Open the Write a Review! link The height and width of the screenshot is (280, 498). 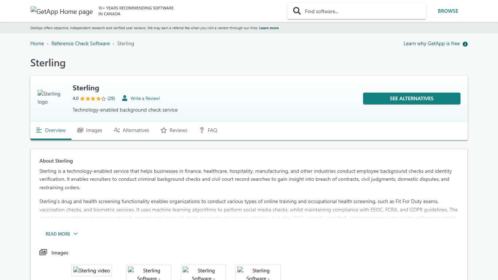click(145, 98)
